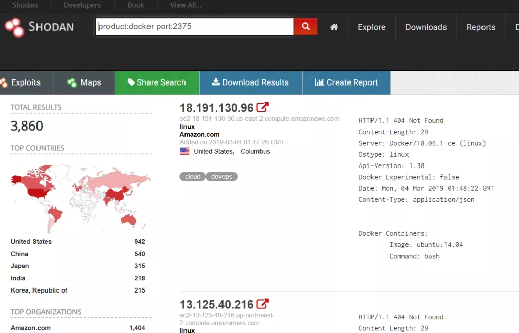Open IP address 18.191.130.96 details
Image resolution: width=519 pixels, height=333 pixels.
coord(216,108)
